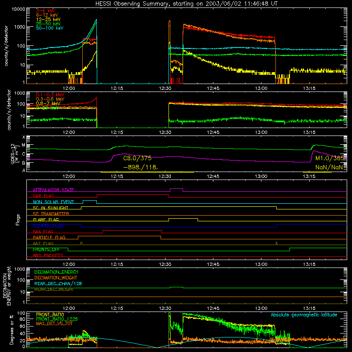Viewport: 352px width, 352px height.
Task: Click the "C8.0/375" GOES flare annotation
Action: 137,158
